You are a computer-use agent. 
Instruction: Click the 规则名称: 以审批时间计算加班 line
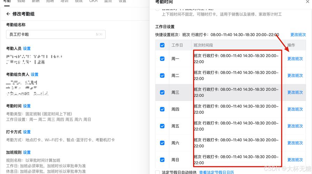click(33, 160)
